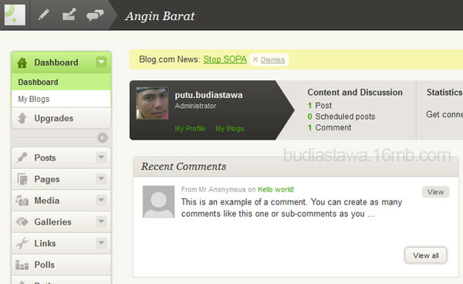463x284 pixels.
Task: Click the pencil new post icon
Action: (43, 15)
